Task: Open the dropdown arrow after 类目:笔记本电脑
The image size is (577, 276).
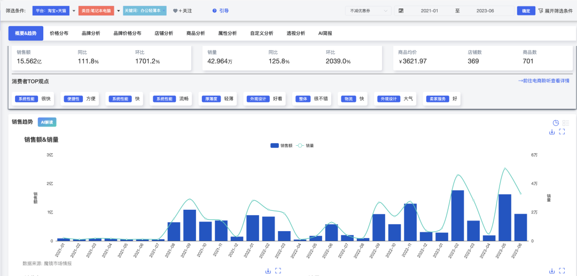Action: coord(119,11)
